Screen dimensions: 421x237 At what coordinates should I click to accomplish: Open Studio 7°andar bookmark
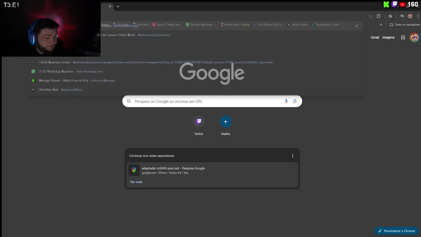(x=167, y=25)
